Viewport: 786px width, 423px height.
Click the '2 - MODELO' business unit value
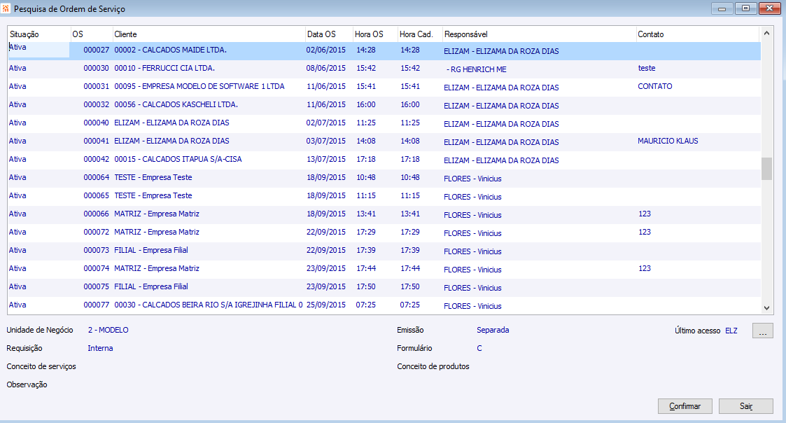point(108,330)
